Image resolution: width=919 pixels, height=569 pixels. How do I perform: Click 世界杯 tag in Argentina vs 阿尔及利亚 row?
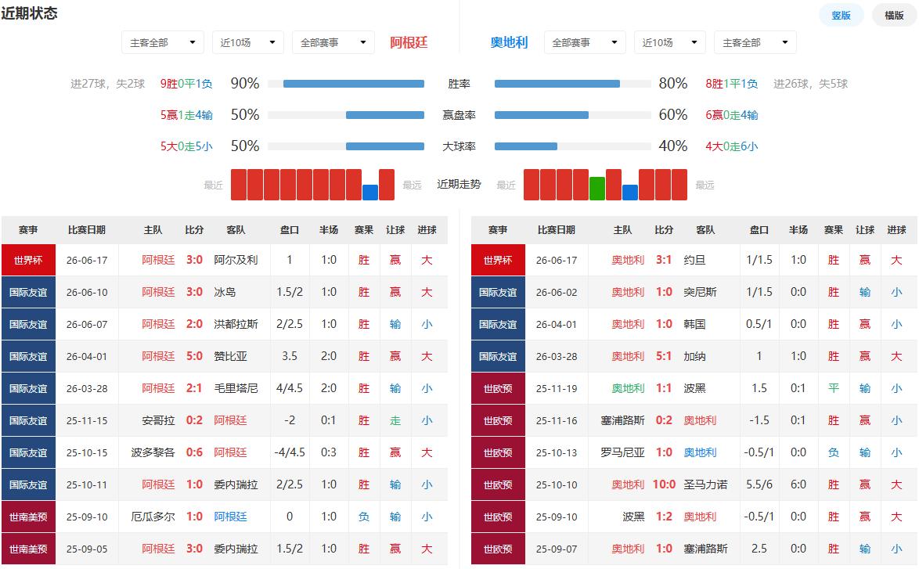28,260
